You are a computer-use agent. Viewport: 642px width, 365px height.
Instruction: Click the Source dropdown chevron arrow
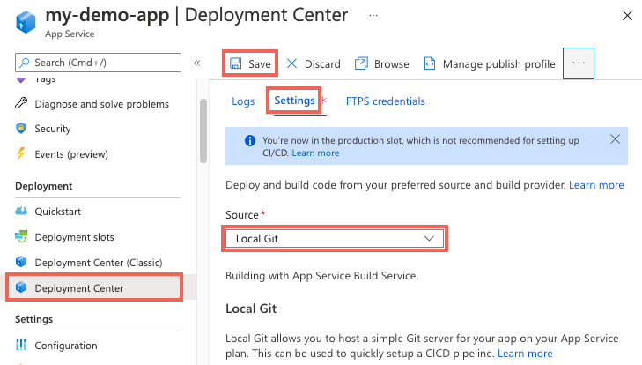[429, 239]
